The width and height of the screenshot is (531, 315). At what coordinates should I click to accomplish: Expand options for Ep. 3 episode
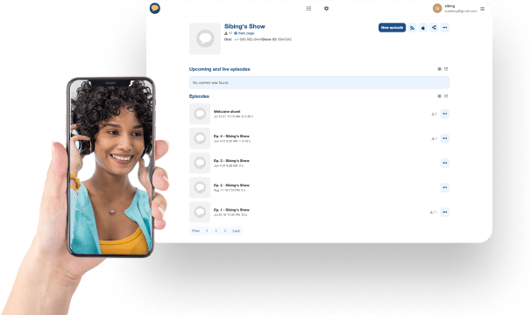coord(445,163)
